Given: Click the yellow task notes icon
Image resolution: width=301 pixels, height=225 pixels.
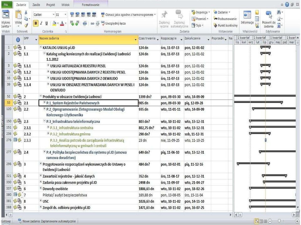Looking at the screenshot, I should click(x=257, y=13).
